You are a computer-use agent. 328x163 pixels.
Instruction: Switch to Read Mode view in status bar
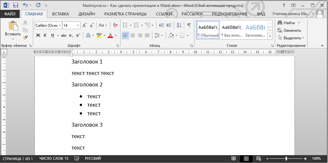tap(234, 159)
